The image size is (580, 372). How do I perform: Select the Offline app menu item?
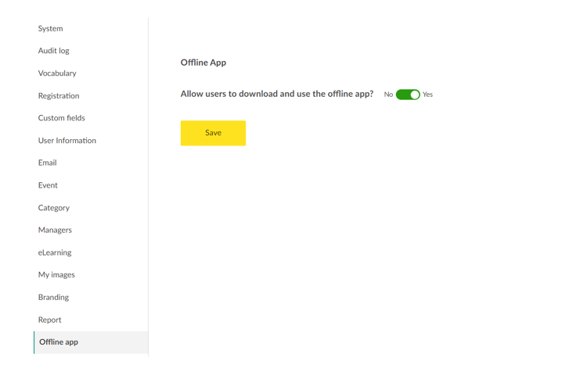pyautogui.click(x=59, y=342)
